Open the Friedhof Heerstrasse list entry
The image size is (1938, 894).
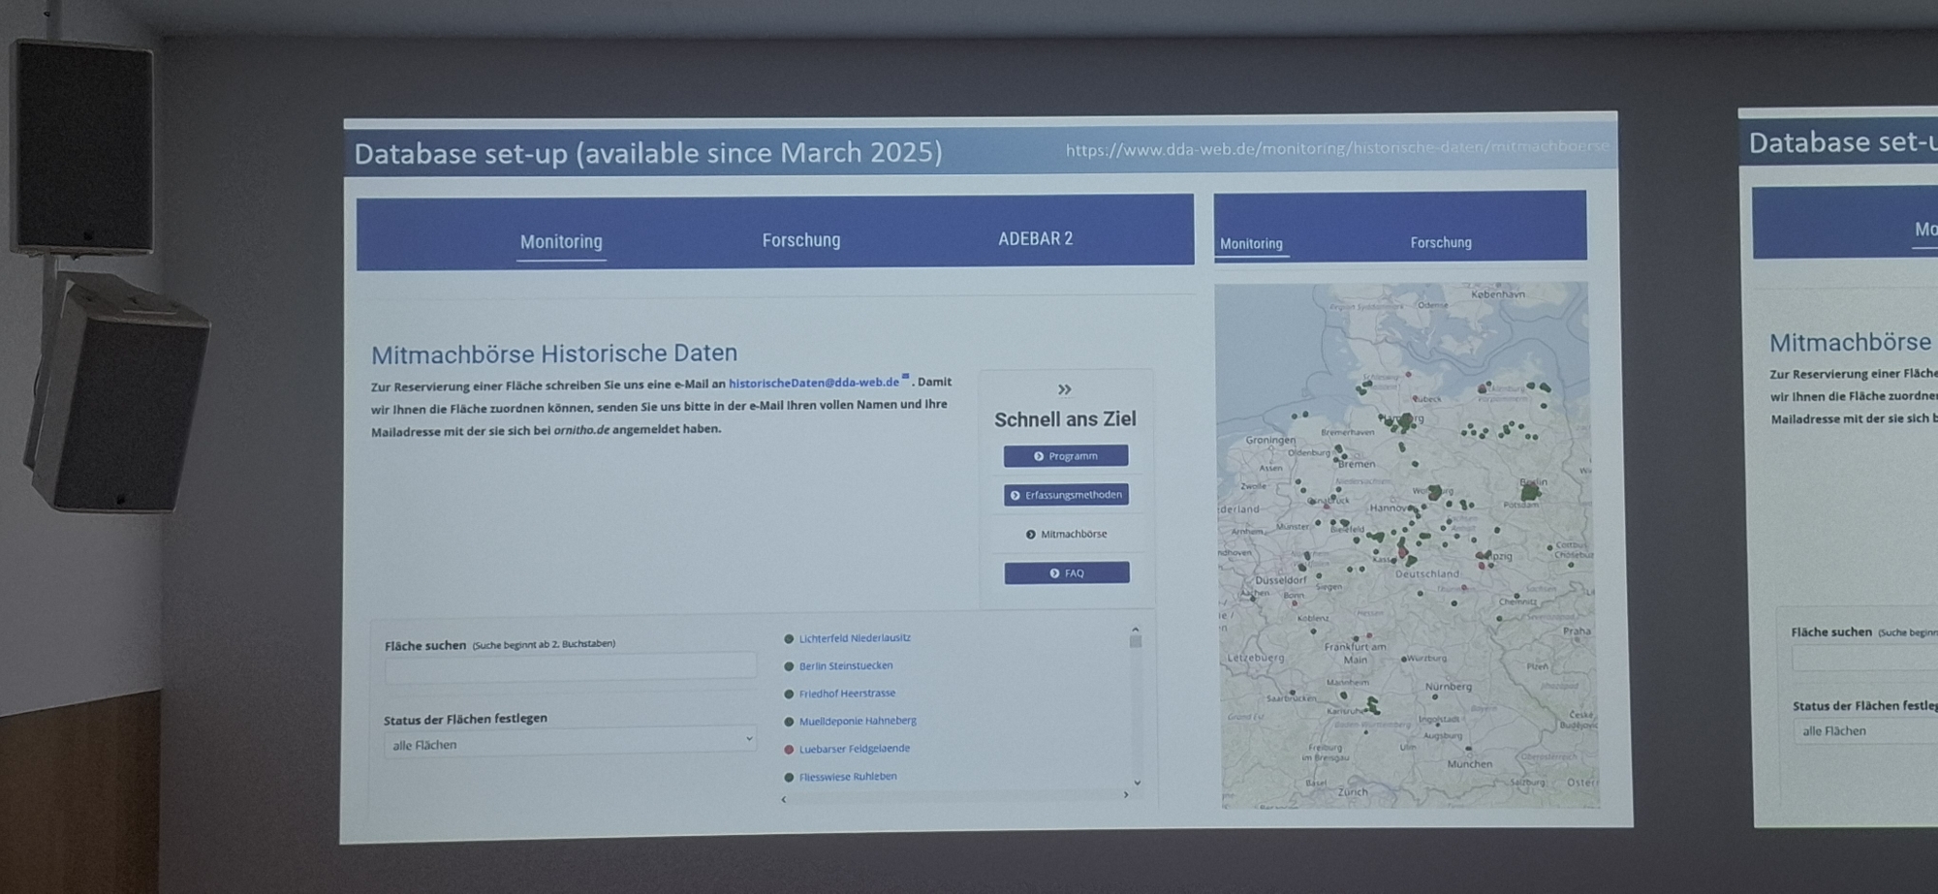(847, 694)
